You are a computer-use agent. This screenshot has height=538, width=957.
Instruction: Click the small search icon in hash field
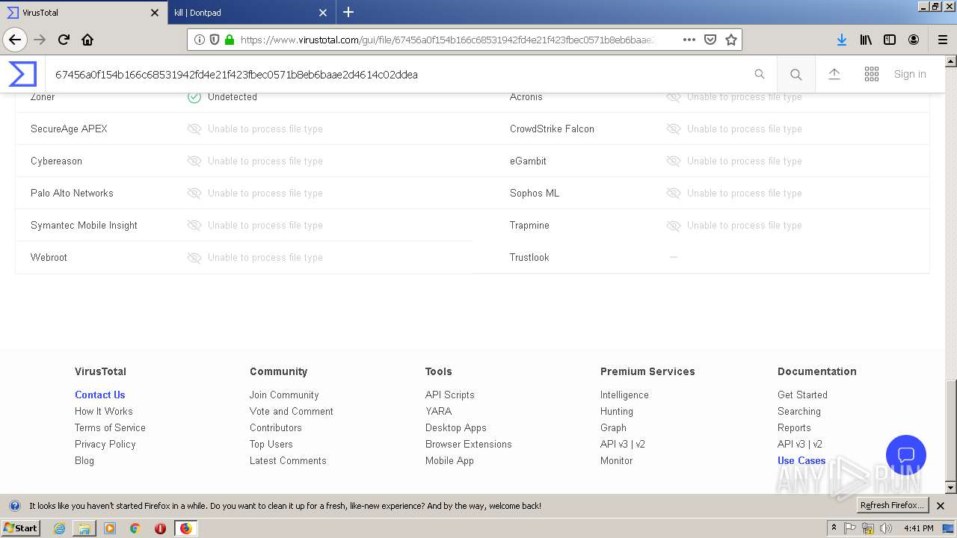coord(760,74)
